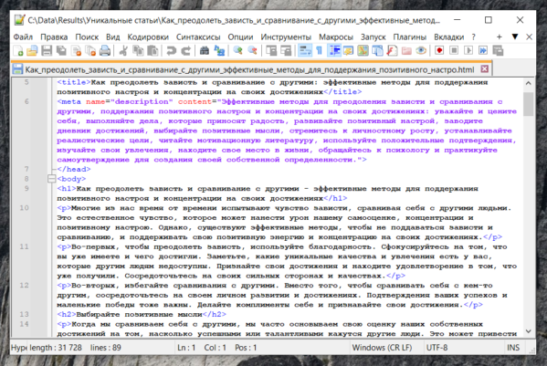Click the Close All documents toolbar icon
The height and width of the screenshot is (366, 547).
click(x=90, y=51)
